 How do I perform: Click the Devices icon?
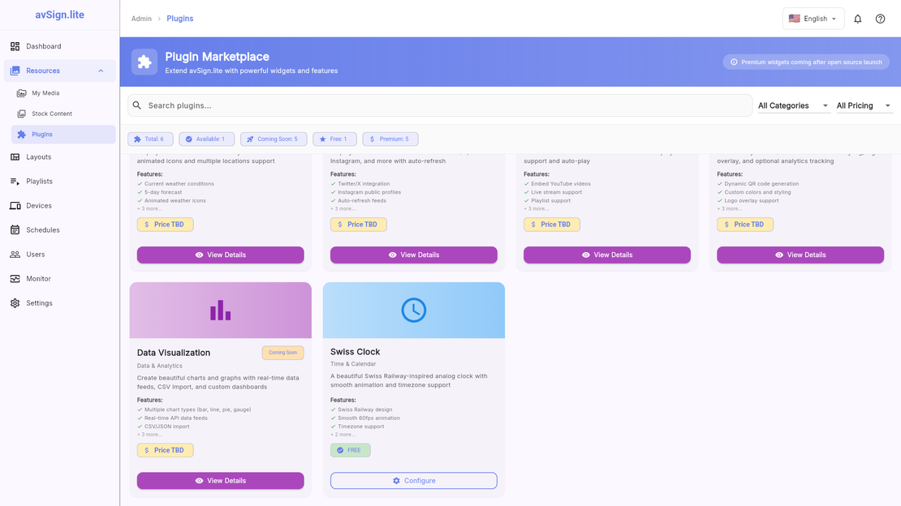[15, 206]
